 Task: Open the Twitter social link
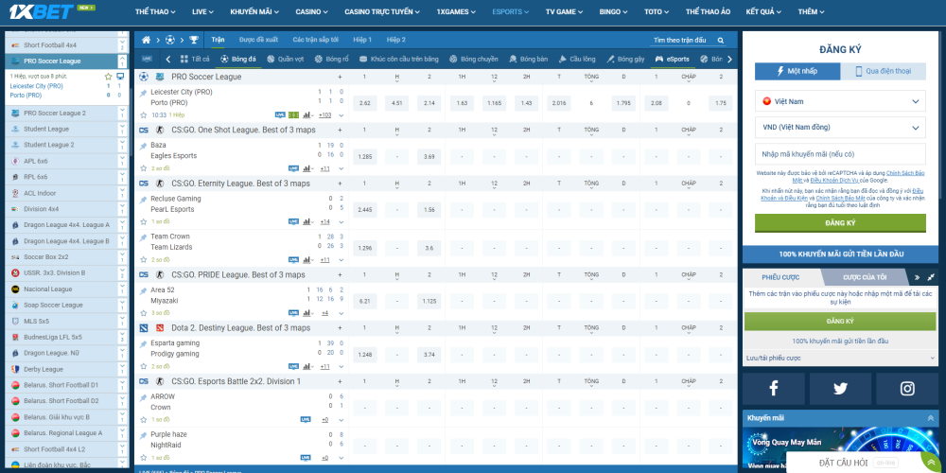pos(840,389)
